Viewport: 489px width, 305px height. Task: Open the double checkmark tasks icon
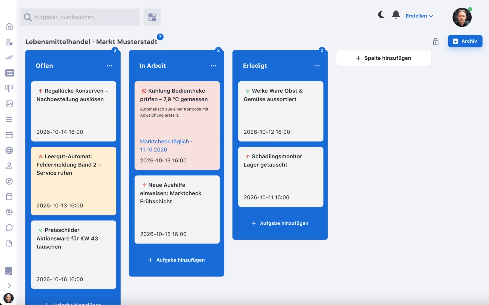(9, 57)
